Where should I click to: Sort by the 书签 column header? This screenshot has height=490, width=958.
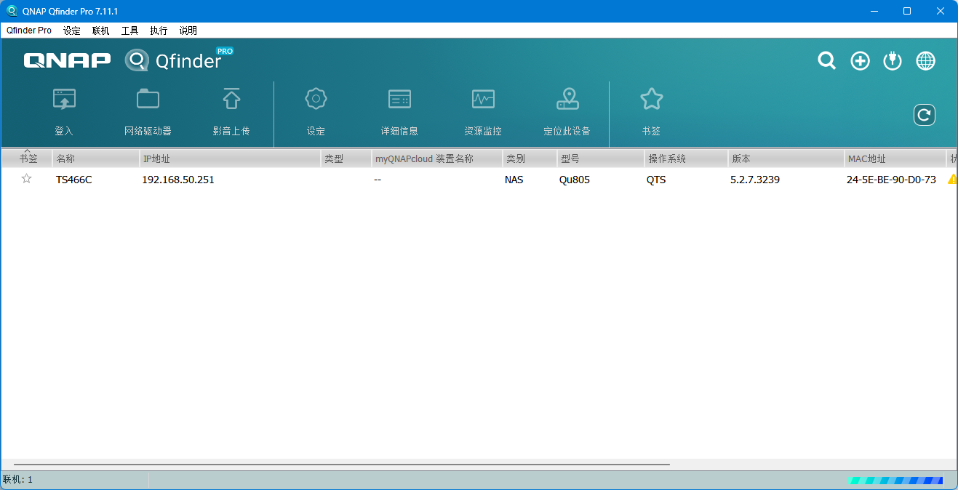[28, 158]
